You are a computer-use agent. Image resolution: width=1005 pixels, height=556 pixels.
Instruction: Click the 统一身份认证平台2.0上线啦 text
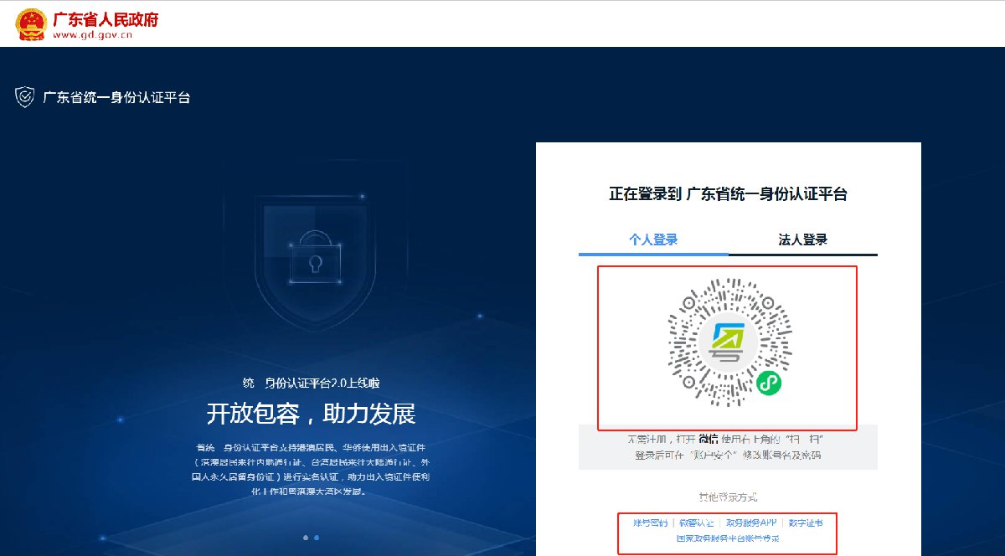coord(311,383)
